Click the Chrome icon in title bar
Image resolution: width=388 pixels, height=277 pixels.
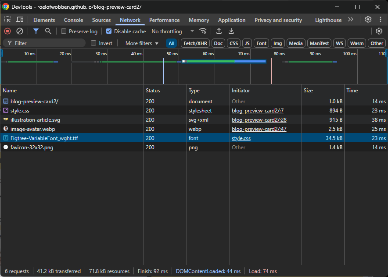point(5,7)
